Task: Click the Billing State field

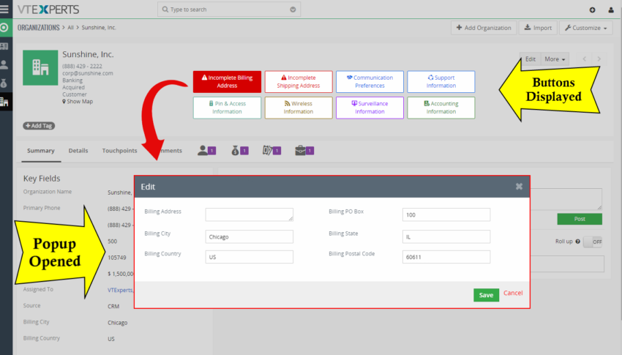Action: (446, 237)
